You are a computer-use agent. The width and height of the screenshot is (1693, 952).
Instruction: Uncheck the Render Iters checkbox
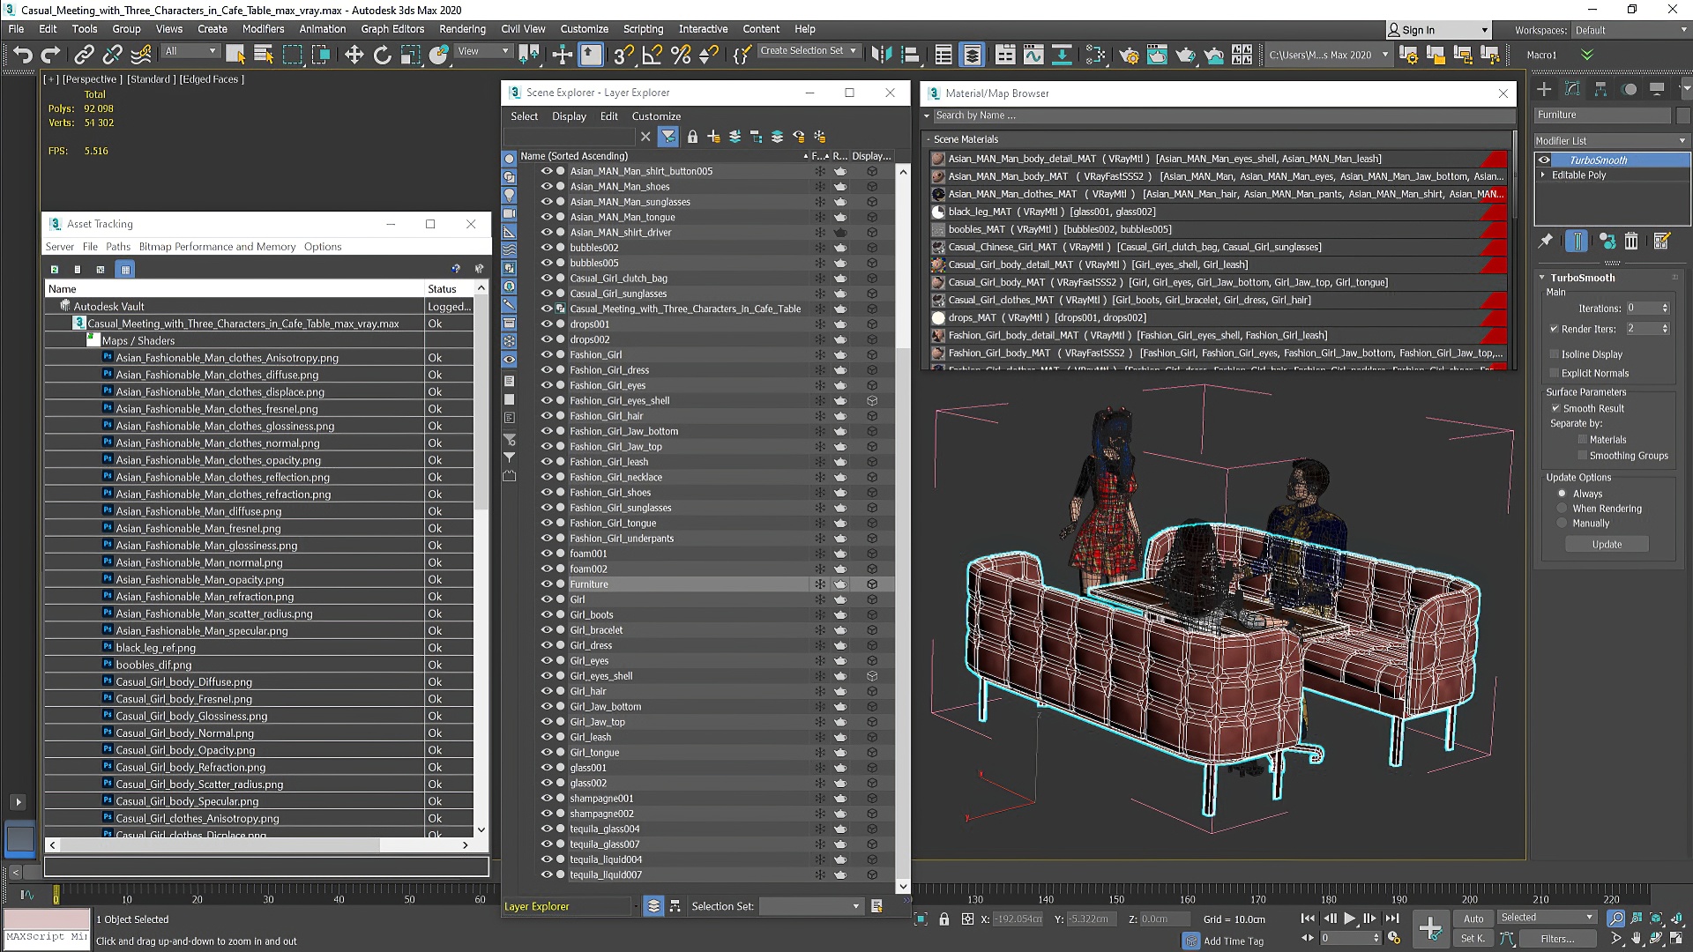pos(1555,329)
